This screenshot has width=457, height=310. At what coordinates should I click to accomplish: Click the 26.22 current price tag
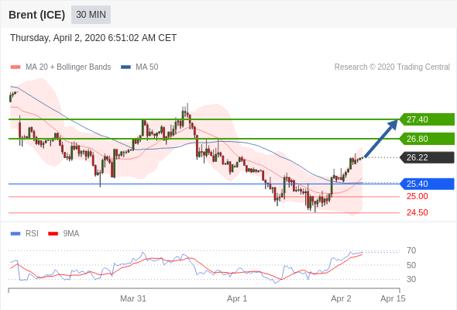coord(427,157)
